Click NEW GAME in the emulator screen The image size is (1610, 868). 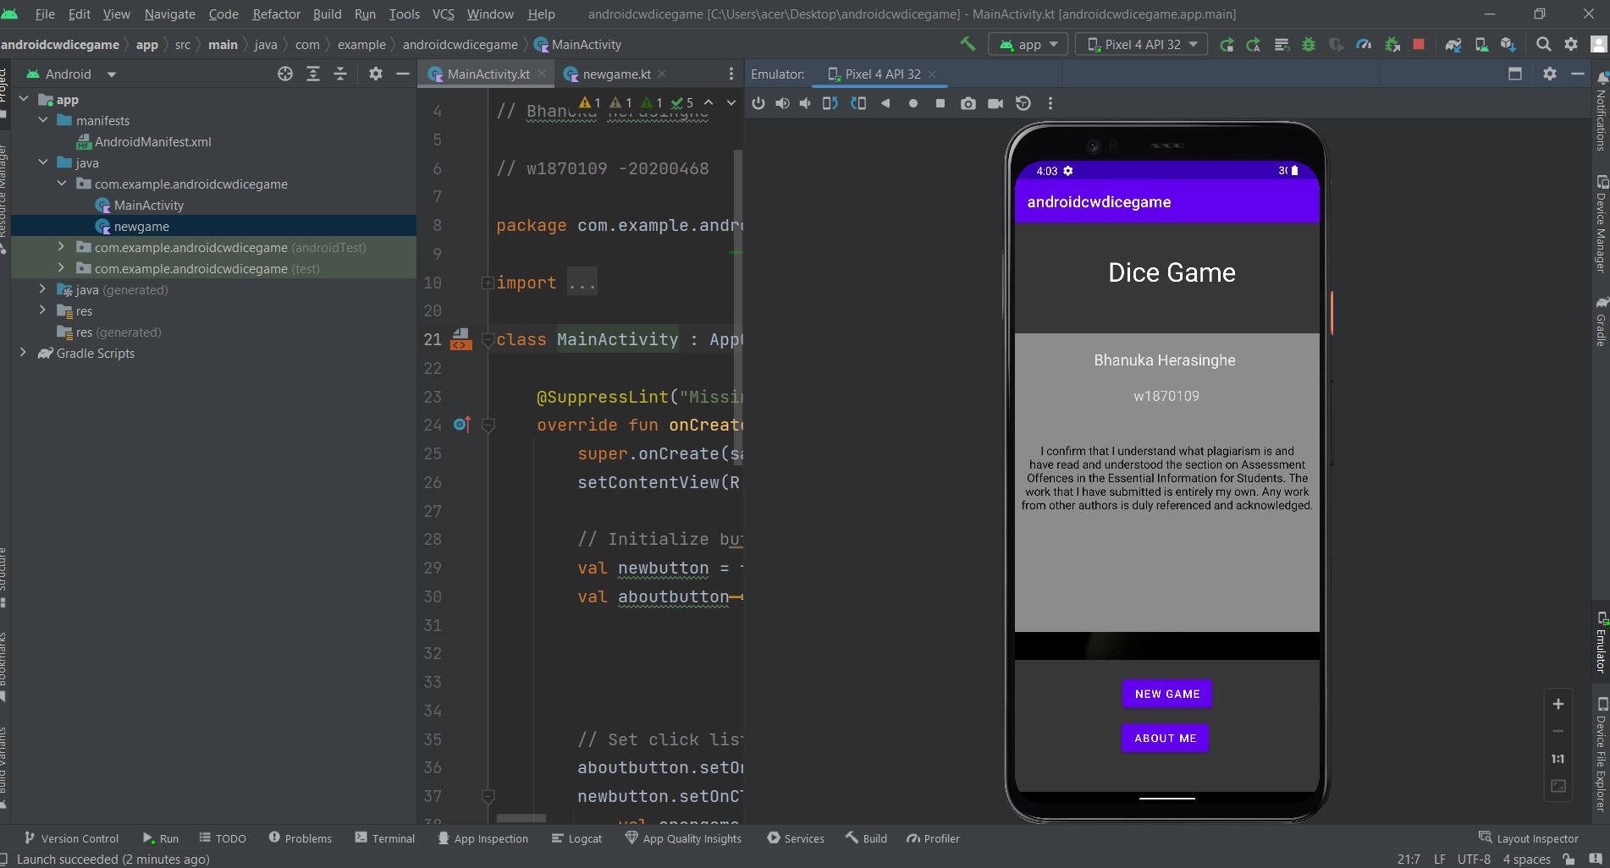point(1166,694)
